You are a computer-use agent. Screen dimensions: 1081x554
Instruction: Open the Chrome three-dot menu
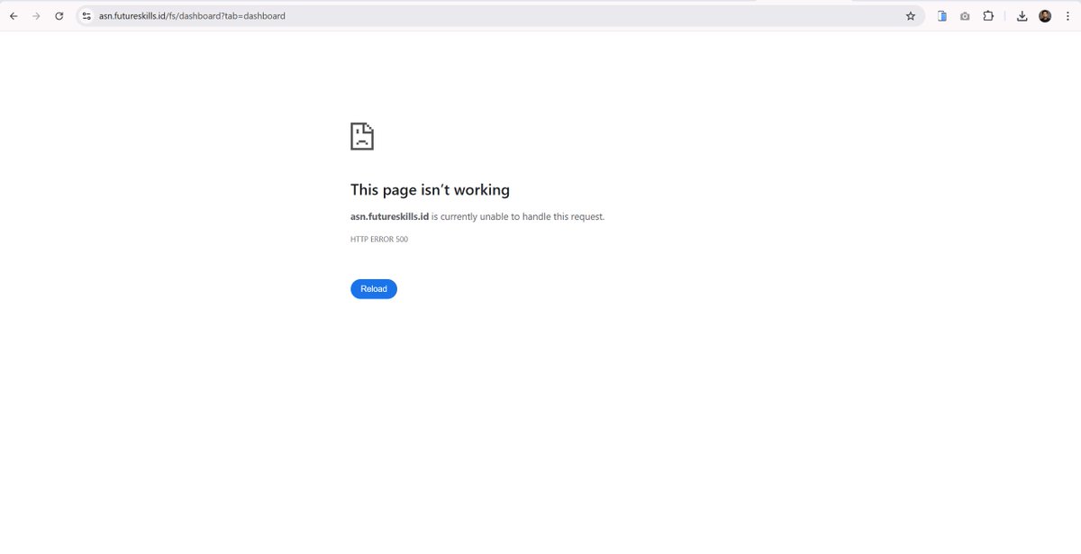[1067, 16]
